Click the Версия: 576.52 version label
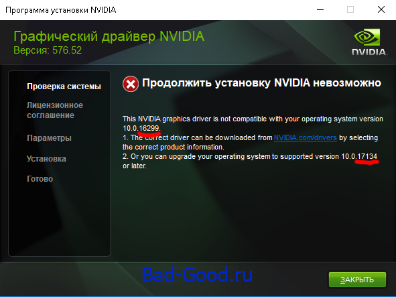 pyautogui.click(x=48, y=50)
